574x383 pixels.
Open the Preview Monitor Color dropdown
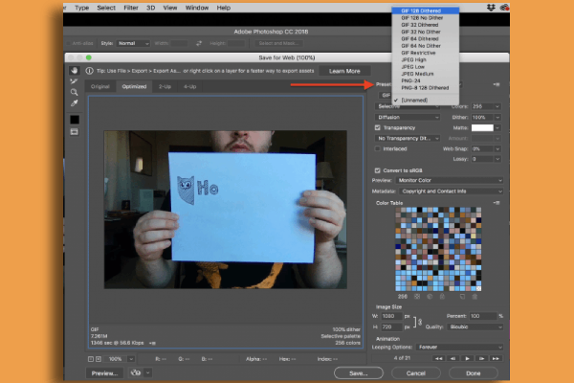tap(450, 180)
